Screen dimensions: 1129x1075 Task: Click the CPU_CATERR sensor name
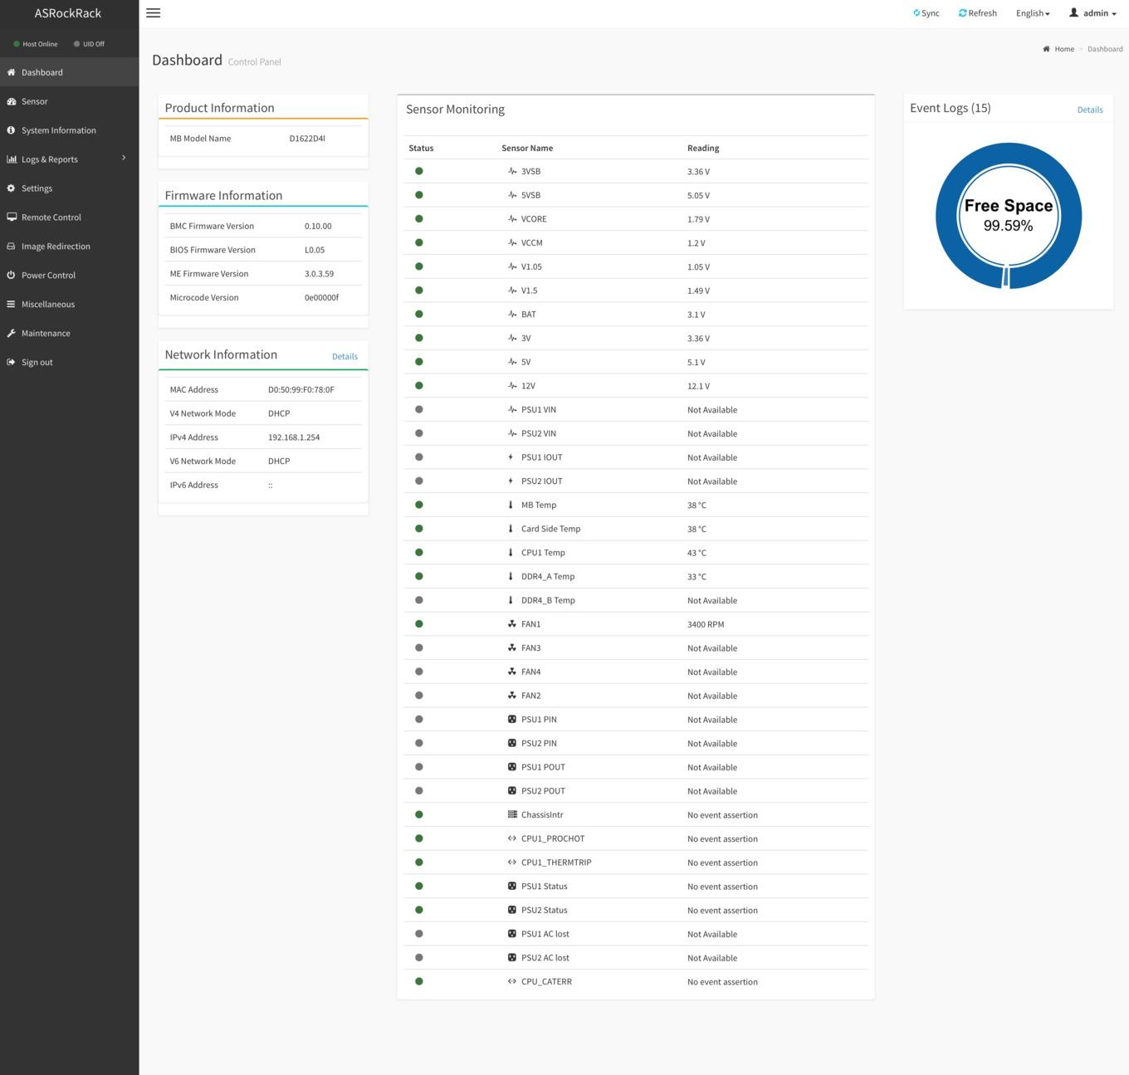coord(546,982)
